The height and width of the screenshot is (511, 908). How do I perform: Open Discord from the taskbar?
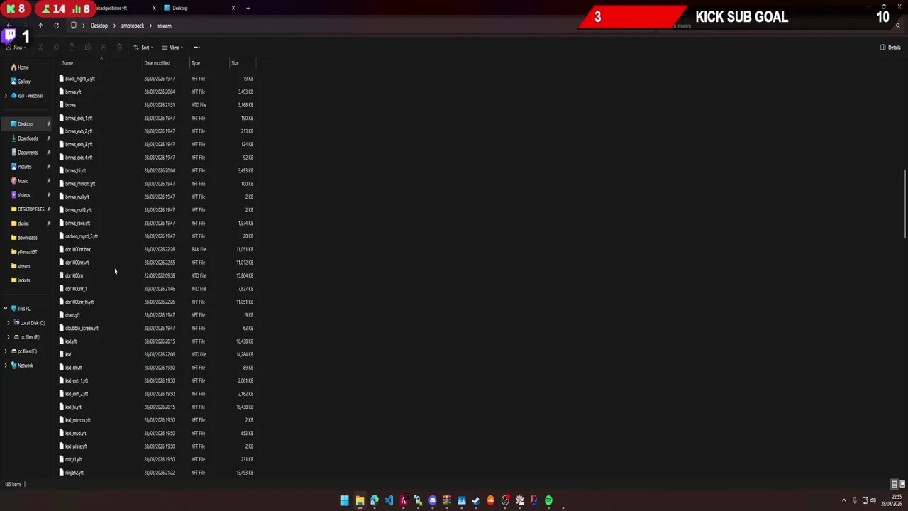point(432,501)
